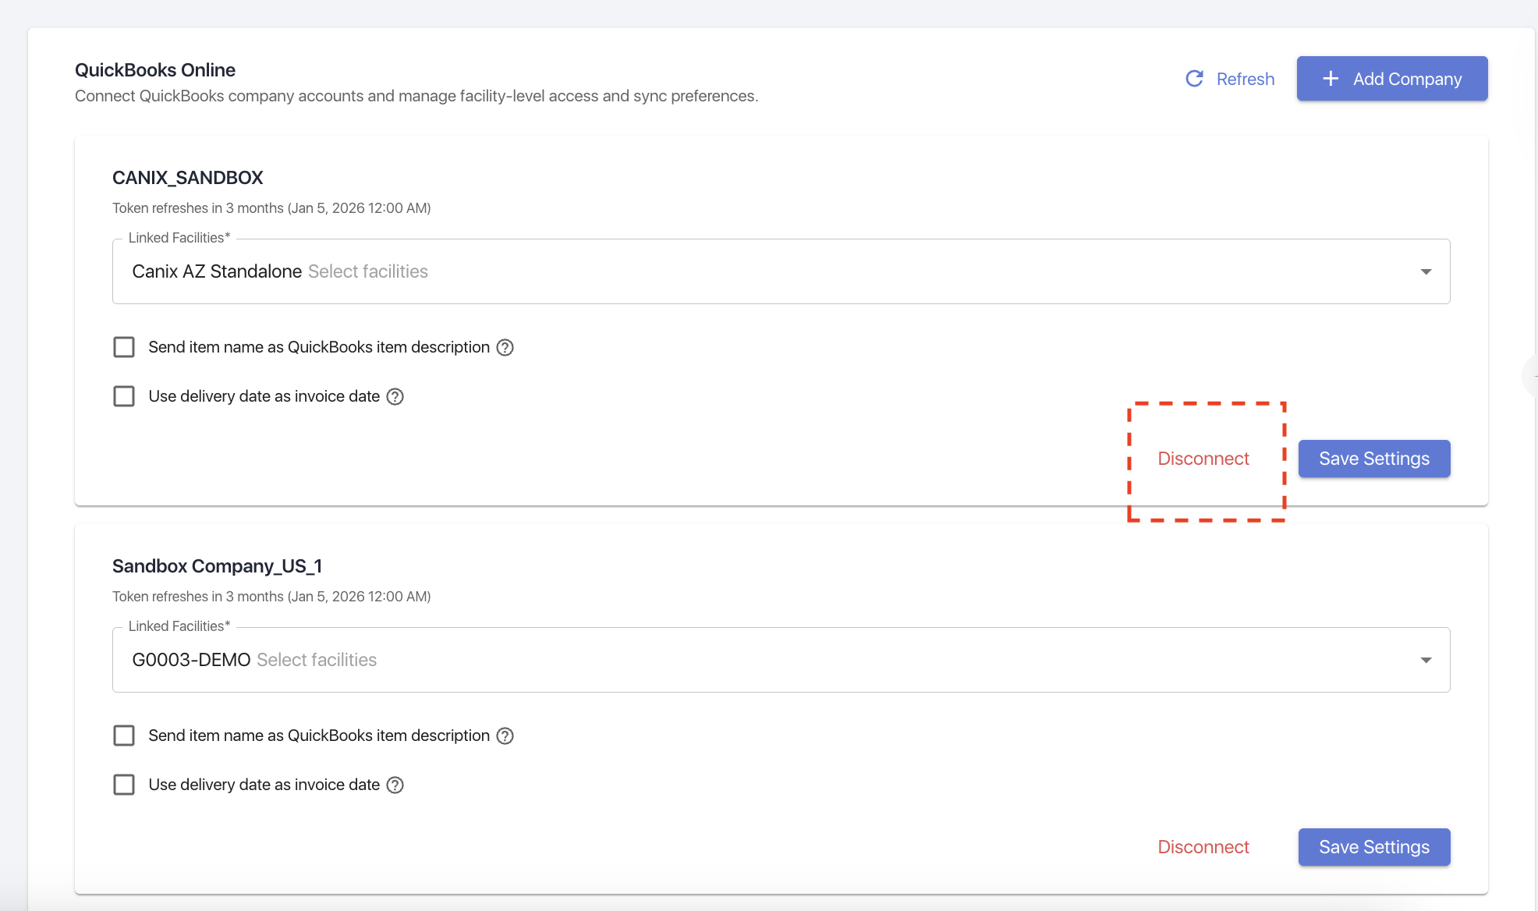Open help tooltip for CANIX item description setting

(505, 347)
